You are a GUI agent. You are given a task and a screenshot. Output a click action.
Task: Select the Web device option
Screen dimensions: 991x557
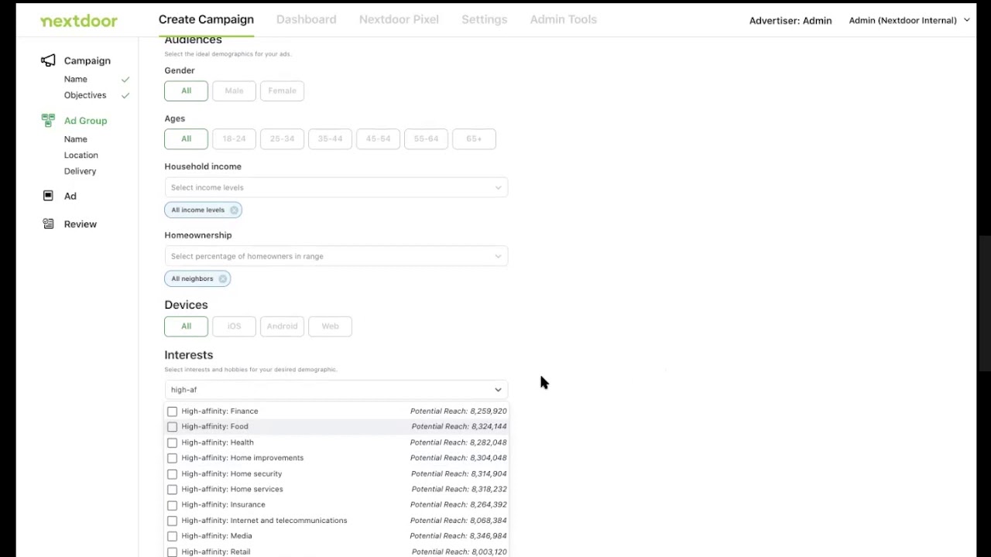tap(330, 326)
